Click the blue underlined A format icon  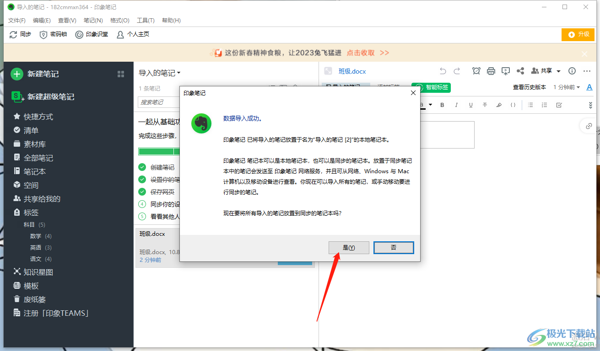[x=589, y=87]
